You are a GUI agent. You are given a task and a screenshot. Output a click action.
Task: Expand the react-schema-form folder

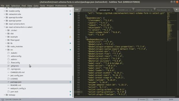[x=4, y=24]
